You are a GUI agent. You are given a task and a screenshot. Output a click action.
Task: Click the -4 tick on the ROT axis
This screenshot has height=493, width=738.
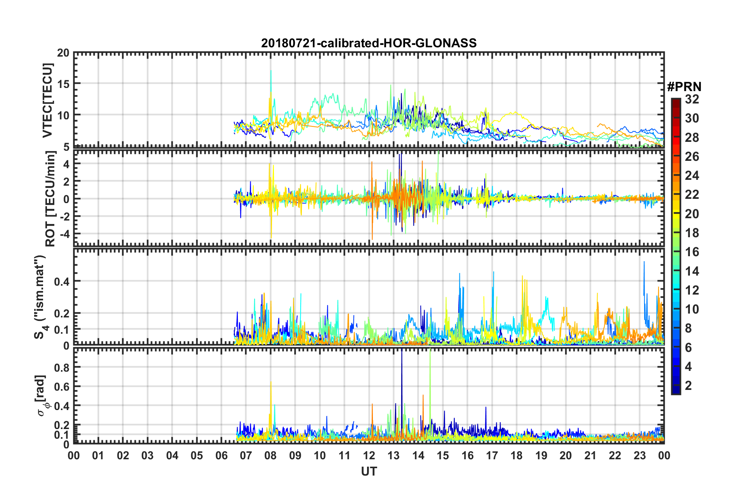coord(64,234)
